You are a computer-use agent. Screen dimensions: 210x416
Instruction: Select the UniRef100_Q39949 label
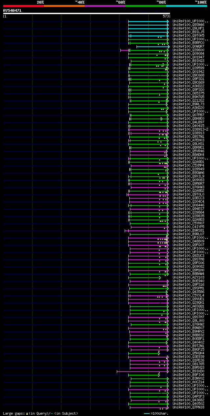coord(188,169)
